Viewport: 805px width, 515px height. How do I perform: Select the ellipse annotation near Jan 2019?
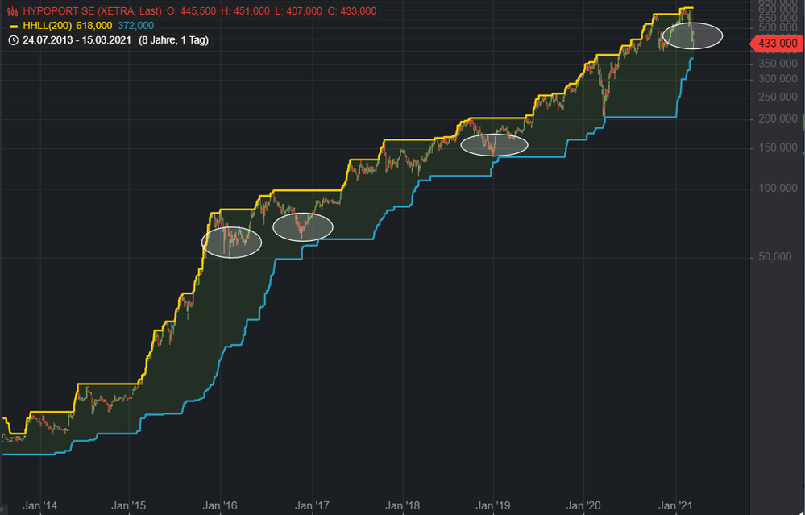click(494, 145)
